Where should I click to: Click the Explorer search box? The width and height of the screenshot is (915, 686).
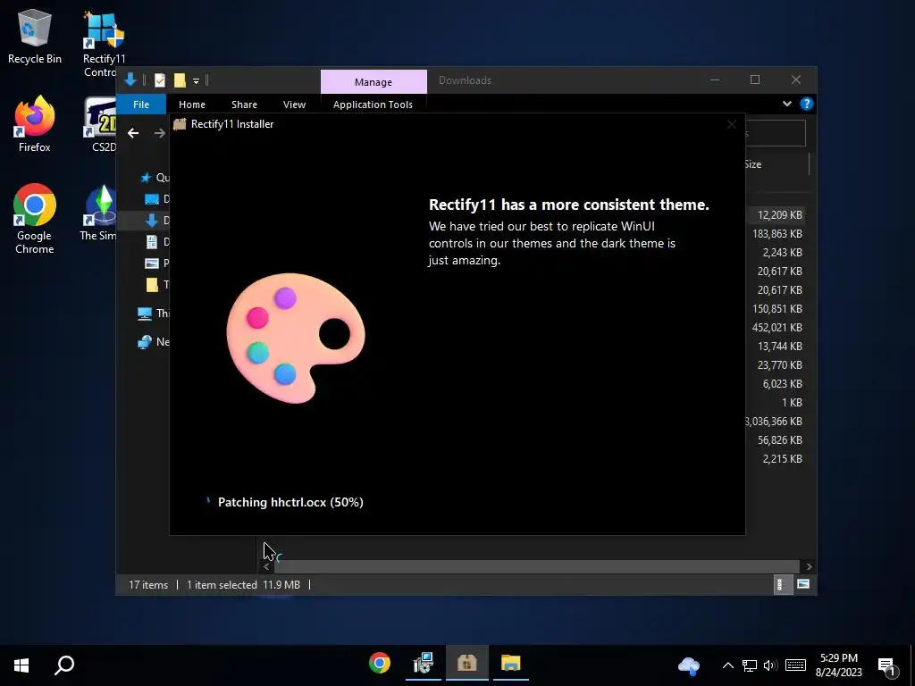pos(776,134)
